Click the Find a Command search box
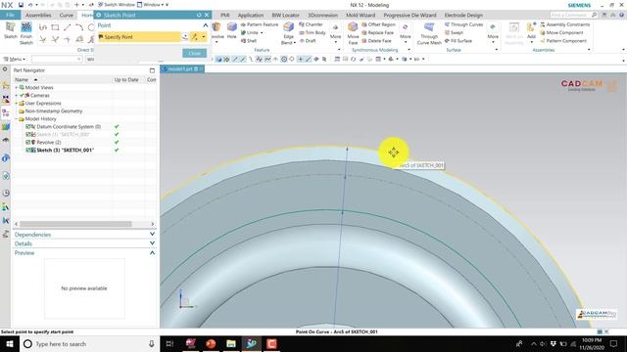 573,15
